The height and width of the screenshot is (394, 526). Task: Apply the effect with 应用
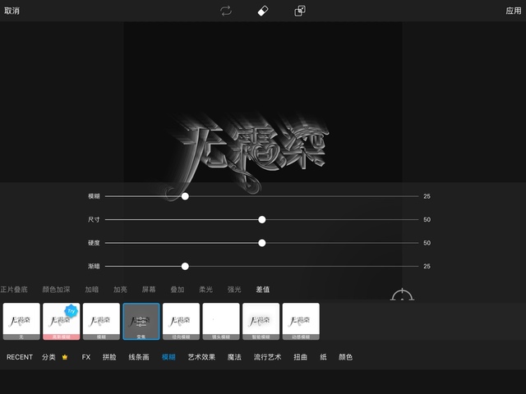tap(513, 11)
